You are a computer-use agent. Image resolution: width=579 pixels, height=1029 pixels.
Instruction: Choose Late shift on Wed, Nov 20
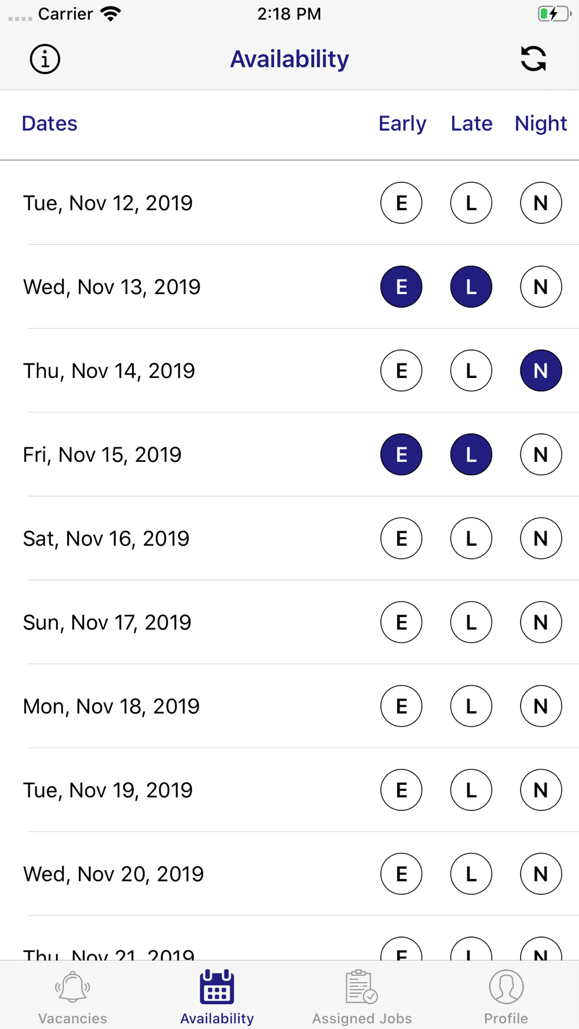pos(471,874)
